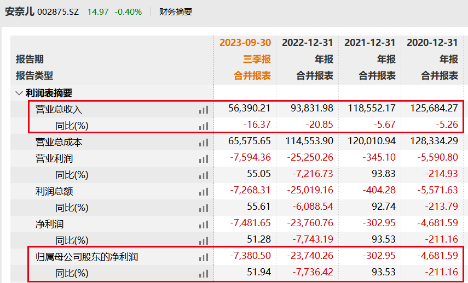The image size is (468, 283).
Task: Open chart icon for 净利润 row
Action: pyautogui.click(x=204, y=225)
